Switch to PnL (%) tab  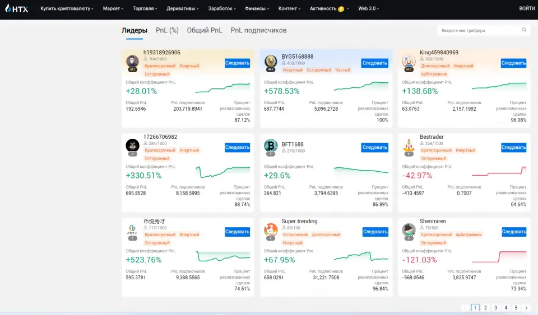click(x=167, y=30)
